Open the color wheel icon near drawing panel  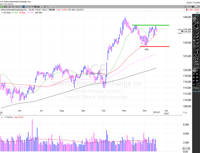tap(197, 12)
